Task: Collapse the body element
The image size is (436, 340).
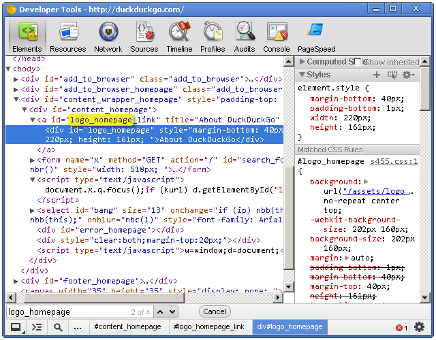Action: tap(8, 69)
